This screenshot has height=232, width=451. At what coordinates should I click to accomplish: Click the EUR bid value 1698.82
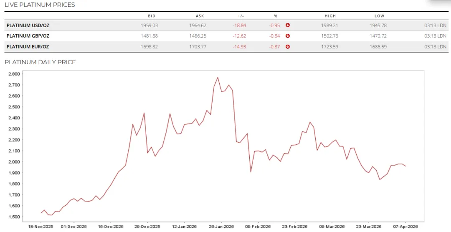[x=149, y=47]
